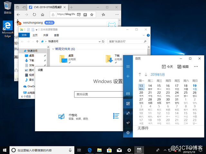Viewport: 206px width, 154px height.
Task: Click Edge browser back arrow
Action: [18, 14]
